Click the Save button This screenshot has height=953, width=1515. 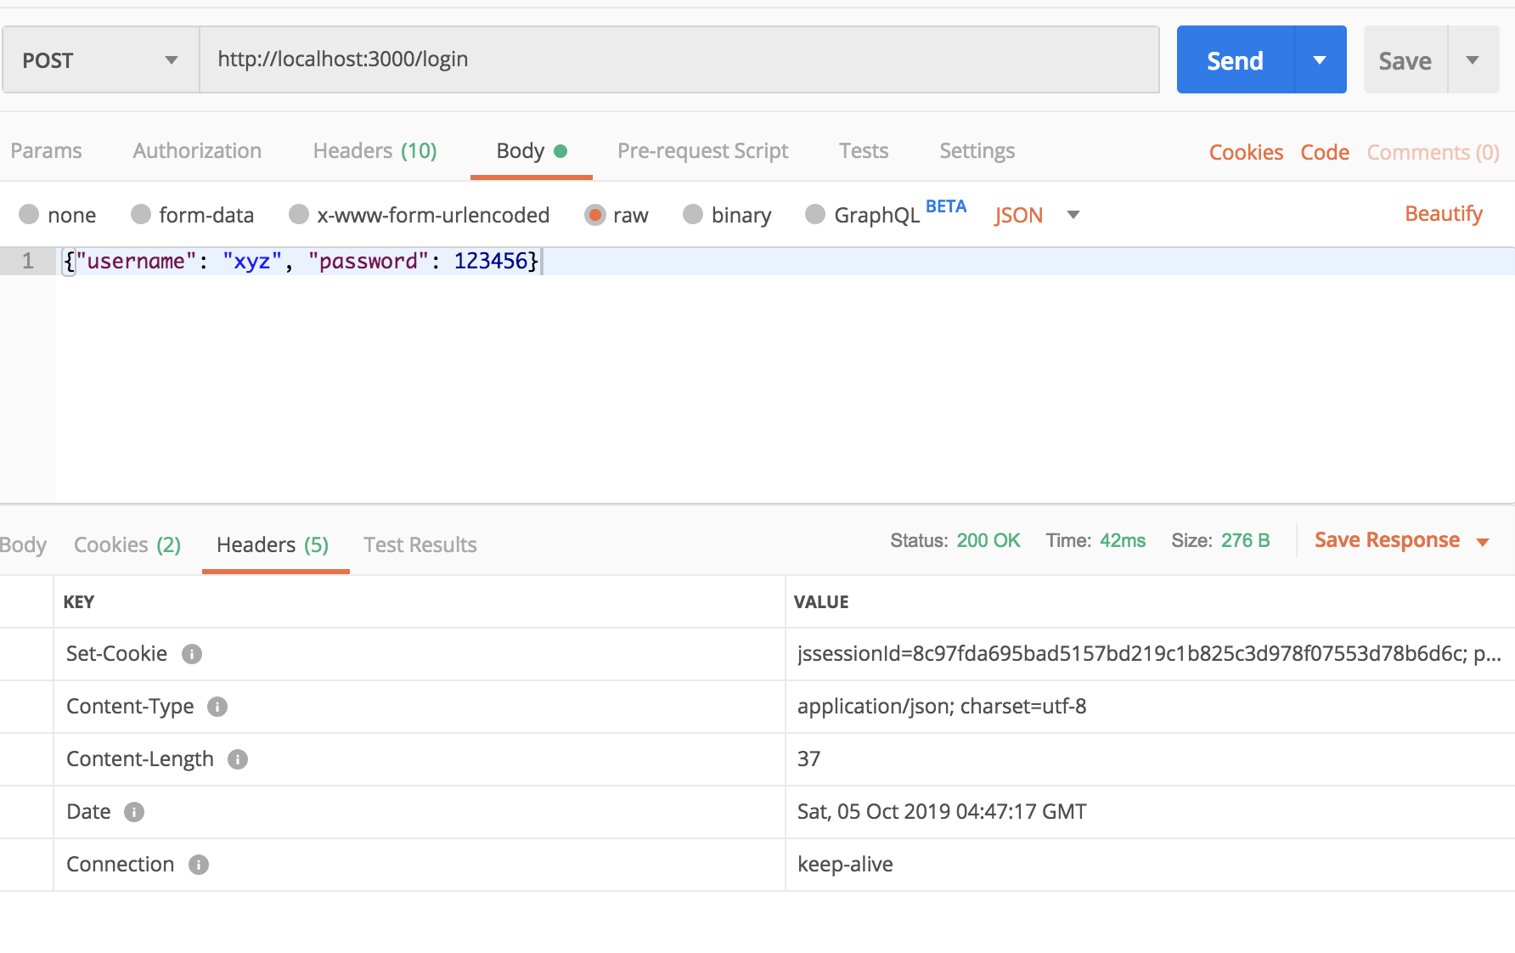click(x=1405, y=59)
